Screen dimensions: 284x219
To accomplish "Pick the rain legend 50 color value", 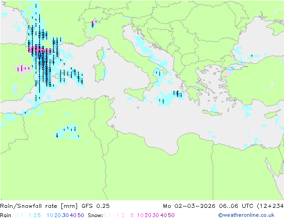I will (81, 215).
